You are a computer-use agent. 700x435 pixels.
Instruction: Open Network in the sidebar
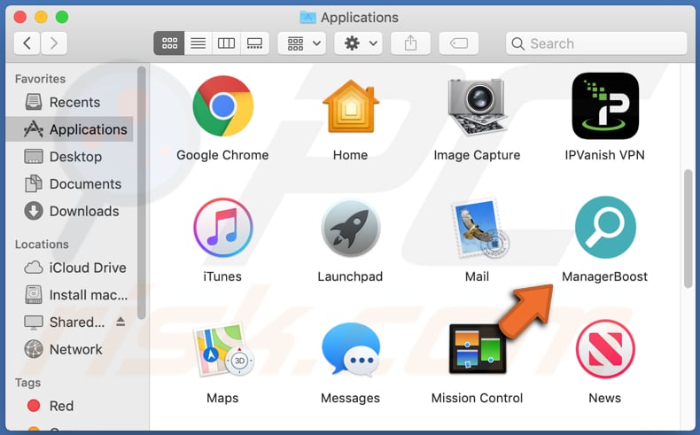coord(69,349)
